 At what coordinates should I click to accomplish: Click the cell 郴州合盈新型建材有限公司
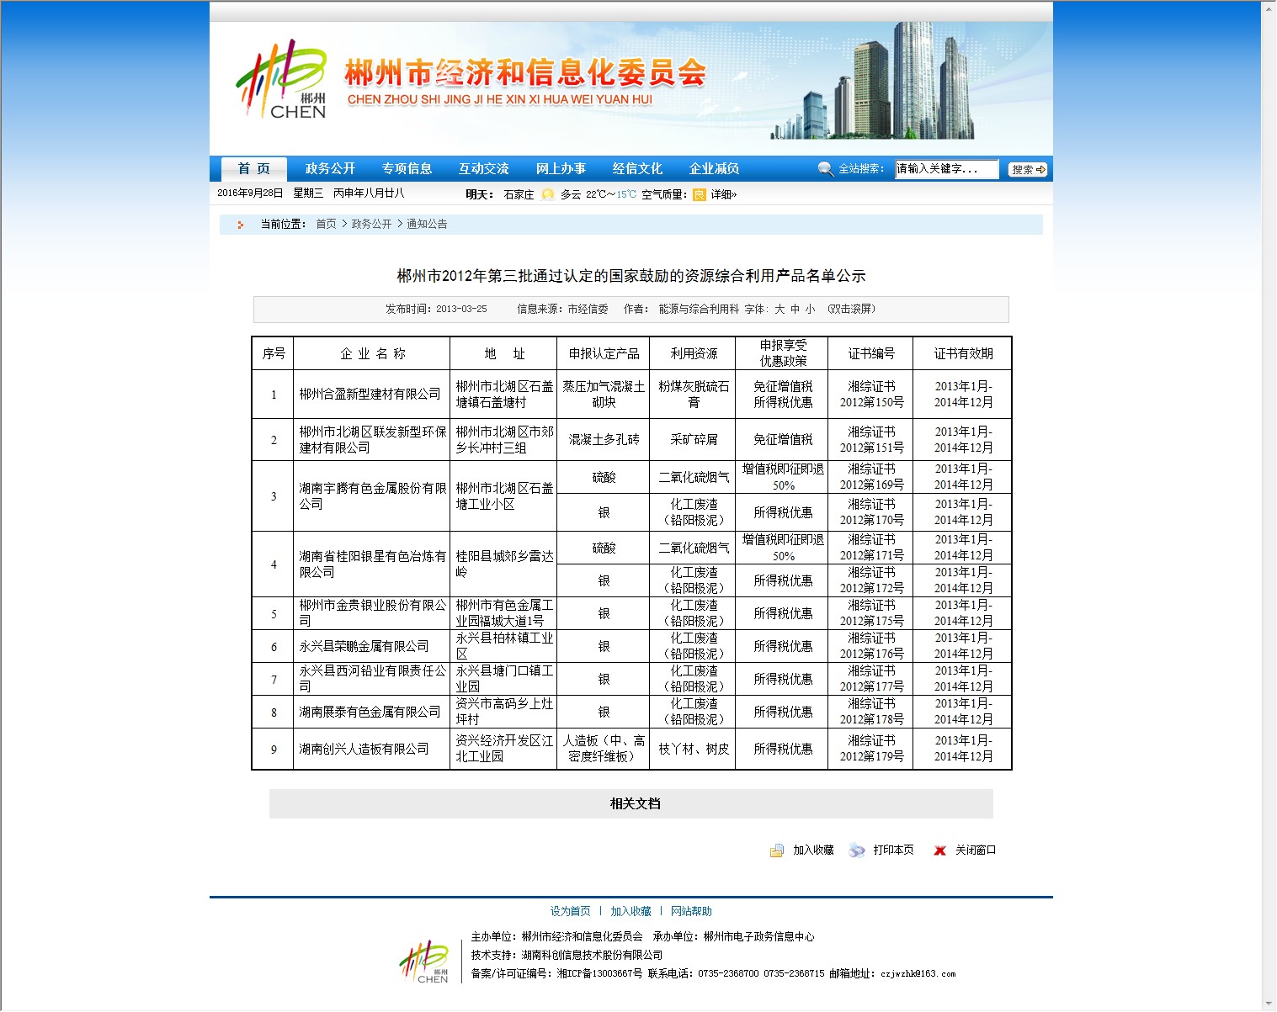(370, 395)
